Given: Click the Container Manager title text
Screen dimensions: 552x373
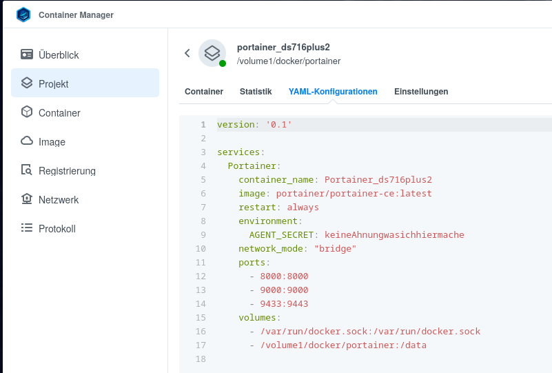Looking at the screenshot, I should point(76,14).
